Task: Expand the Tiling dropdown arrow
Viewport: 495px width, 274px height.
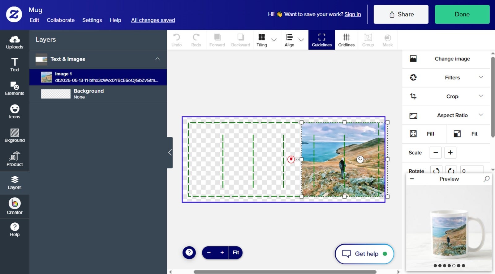Action: (274, 40)
